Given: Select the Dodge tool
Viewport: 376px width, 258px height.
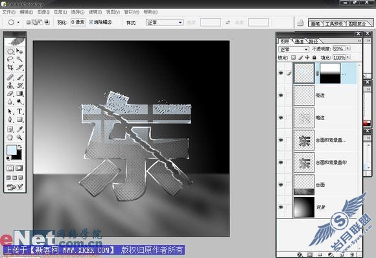Looking at the screenshot, I should point(19,102).
